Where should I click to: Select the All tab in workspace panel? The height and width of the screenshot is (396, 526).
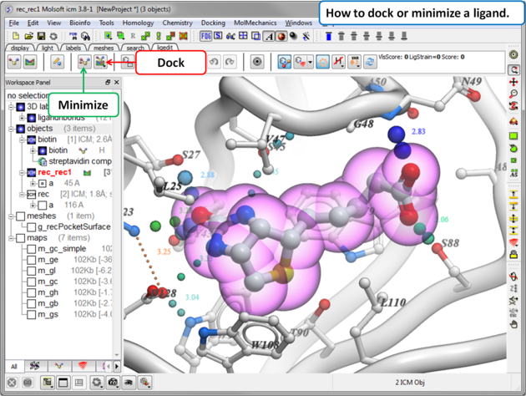click(14, 367)
